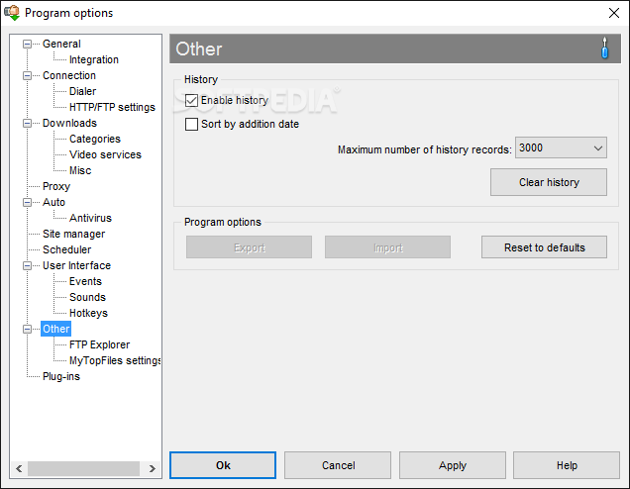Confirm with the Ok button
The width and height of the screenshot is (630, 489).
(223, 465)
